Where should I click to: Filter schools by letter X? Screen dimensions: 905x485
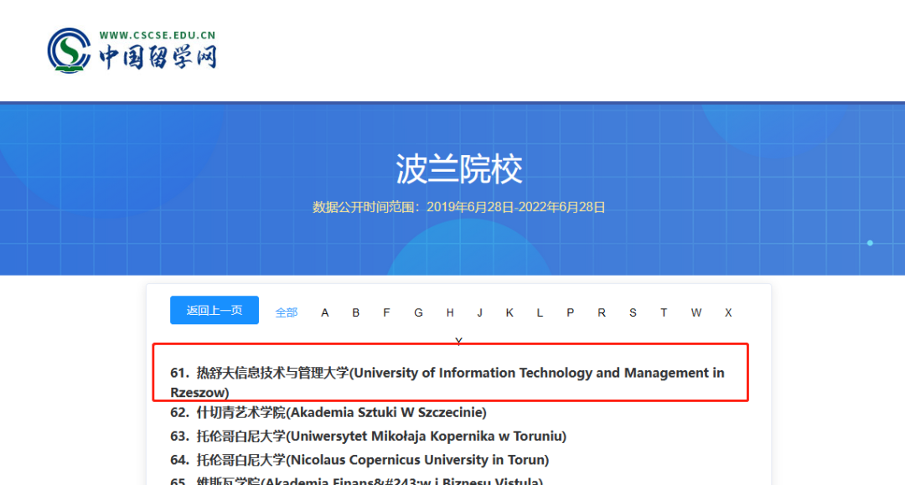728,312
